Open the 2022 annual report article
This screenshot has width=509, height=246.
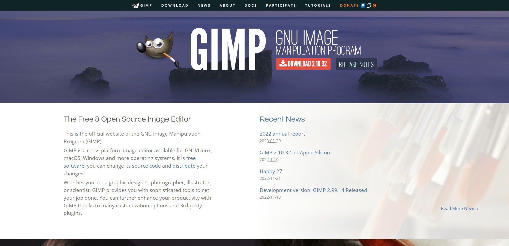(x=282, y=134)
